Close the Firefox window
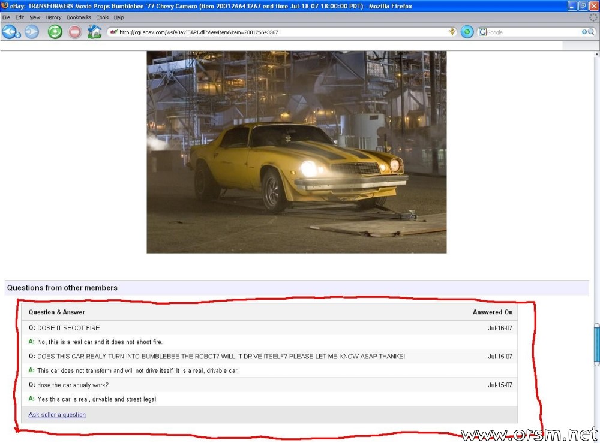This screenshot has width=600, height=443. point(593,6)
